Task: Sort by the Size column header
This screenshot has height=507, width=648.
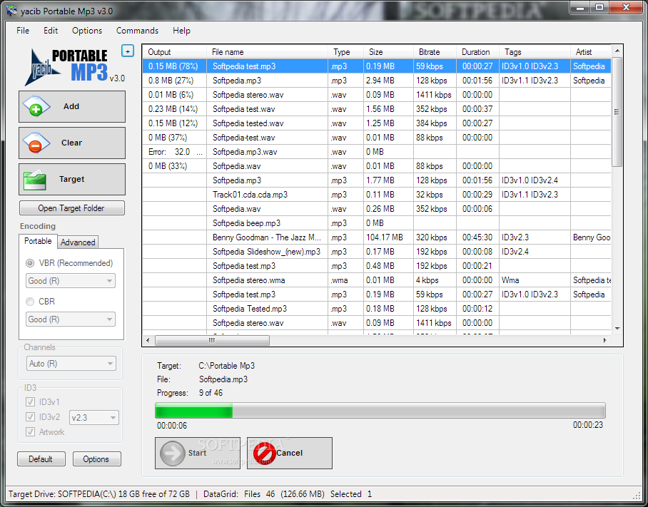Action: 388,52
